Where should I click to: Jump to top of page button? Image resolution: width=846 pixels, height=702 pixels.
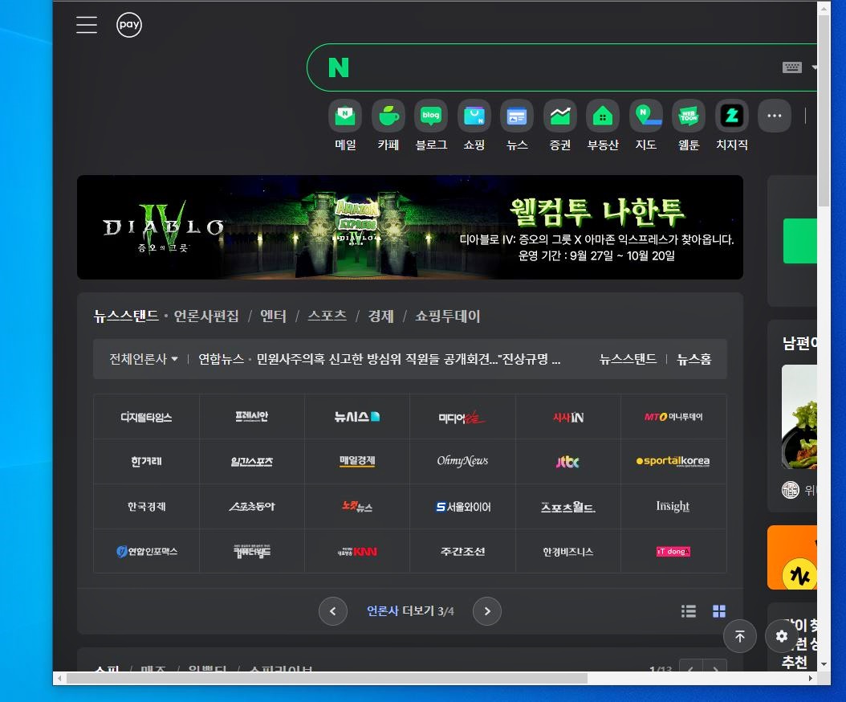(740, 636)
